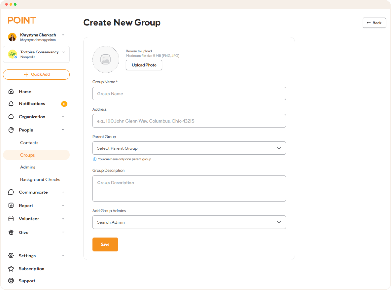Collapse the People section chevron
This screenshot has width=391, height=290.
(63, 130)
